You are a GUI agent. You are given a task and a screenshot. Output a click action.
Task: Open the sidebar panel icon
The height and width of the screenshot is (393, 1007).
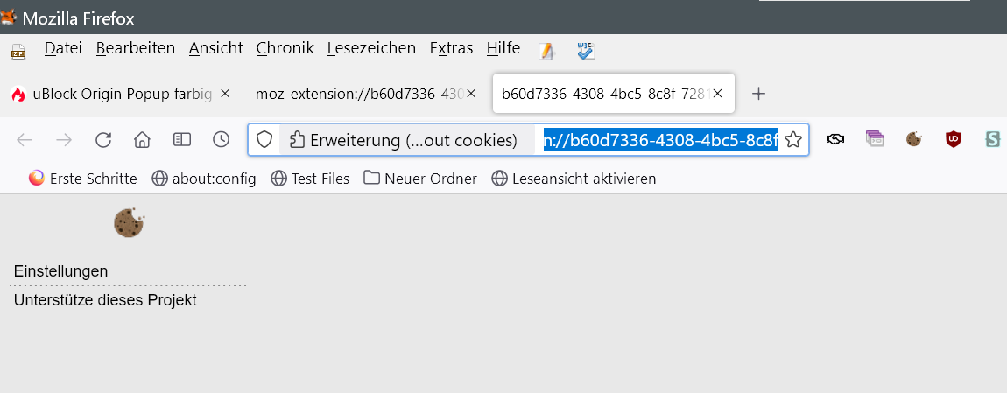pyautogui.click(x=181, y=139)
